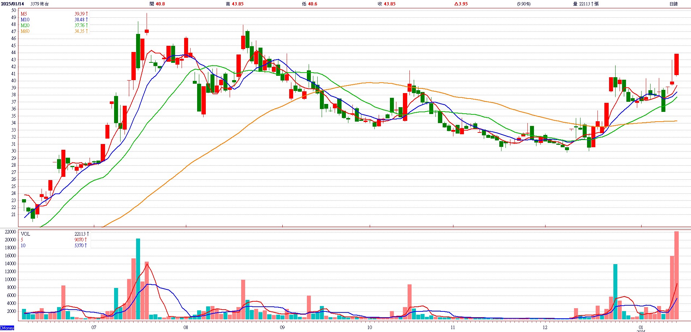Click the M60 moving average legend label
691x332 pixels.
25,31
